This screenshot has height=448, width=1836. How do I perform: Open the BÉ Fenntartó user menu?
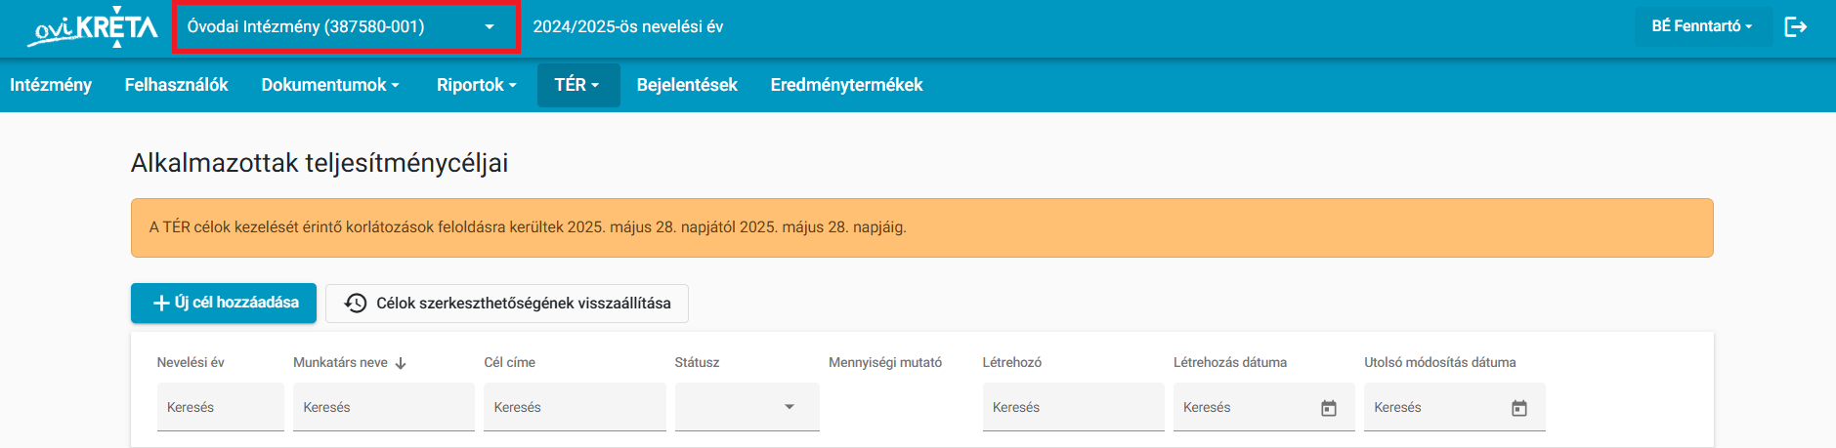pos(1702,26)
